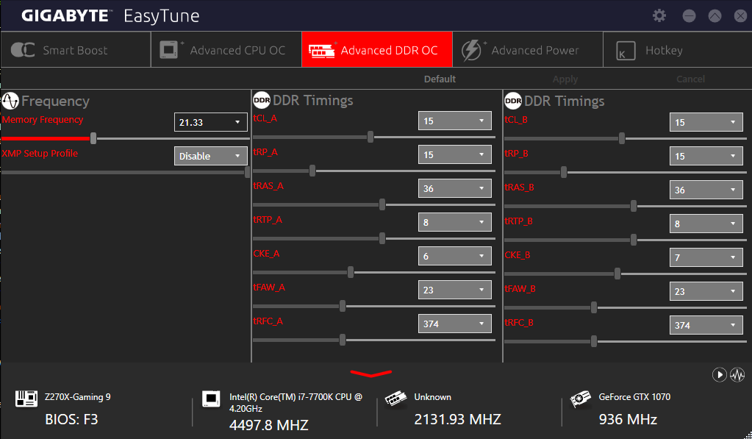752x439 pixels.
Task: Open the Memory Frequency 21.33 dropdown
Action: tap(210, 122)
